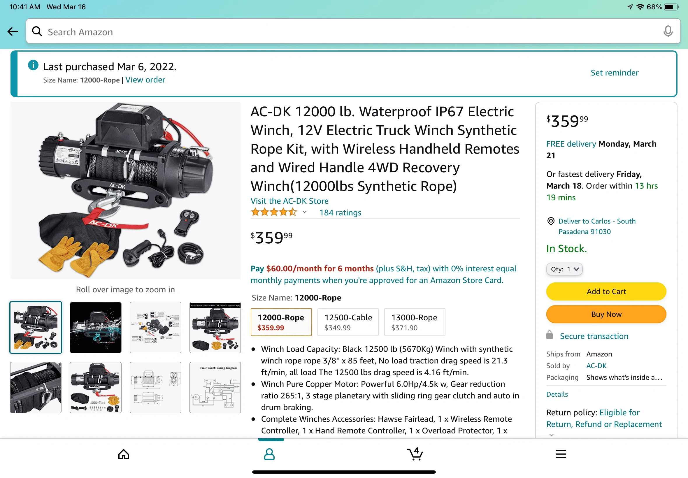The image size is (688, 478).
Task: Select the exploded parts diagram thumbnail
Action: (155, 327)
